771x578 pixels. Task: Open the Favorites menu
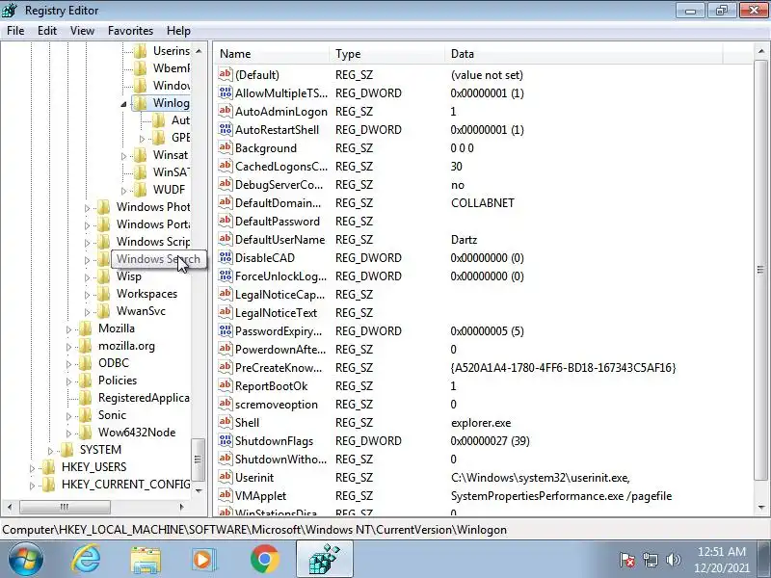coord(130,31)
